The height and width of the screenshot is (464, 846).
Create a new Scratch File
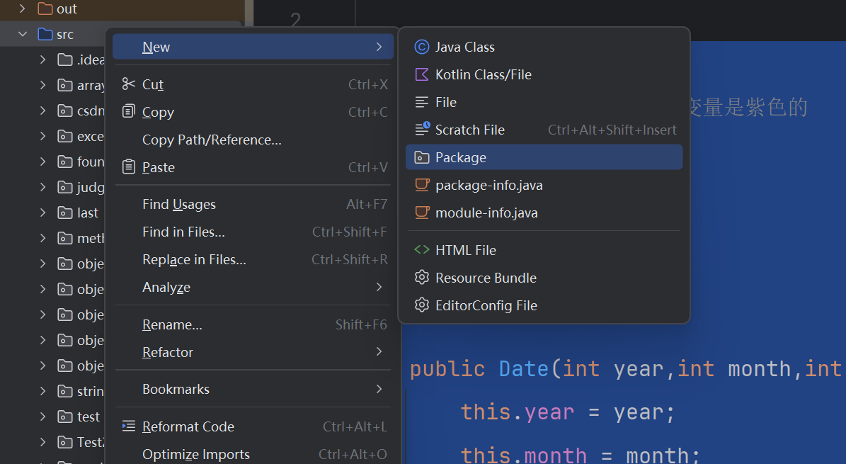[x=544, y=130]
